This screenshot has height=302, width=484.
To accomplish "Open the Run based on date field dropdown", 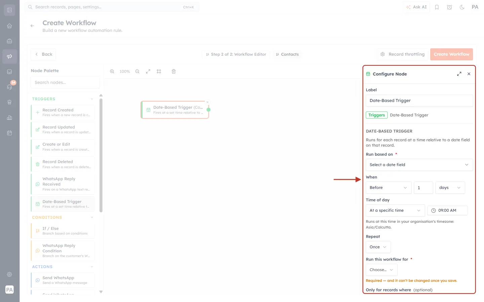I will point(419,165).
